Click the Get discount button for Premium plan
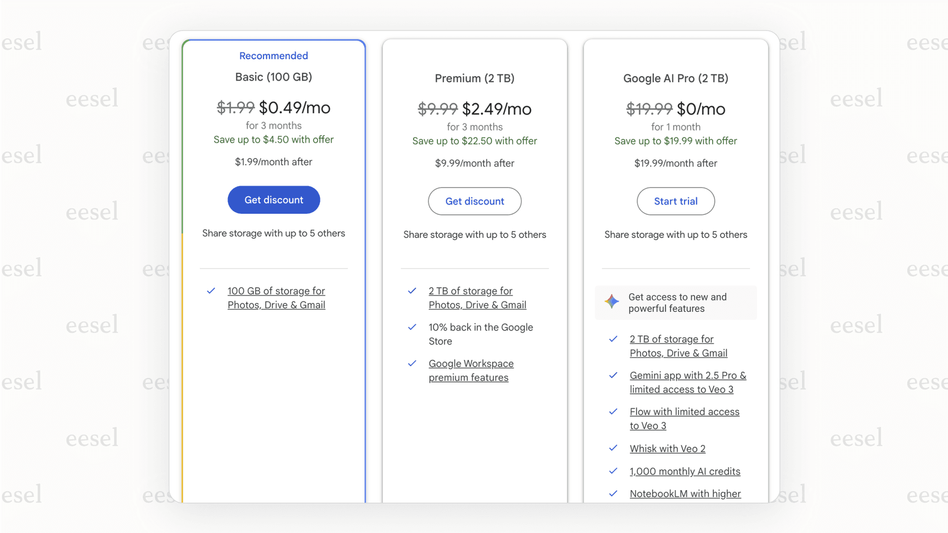The width and height of the screenshot is (948, 533). 475,201
